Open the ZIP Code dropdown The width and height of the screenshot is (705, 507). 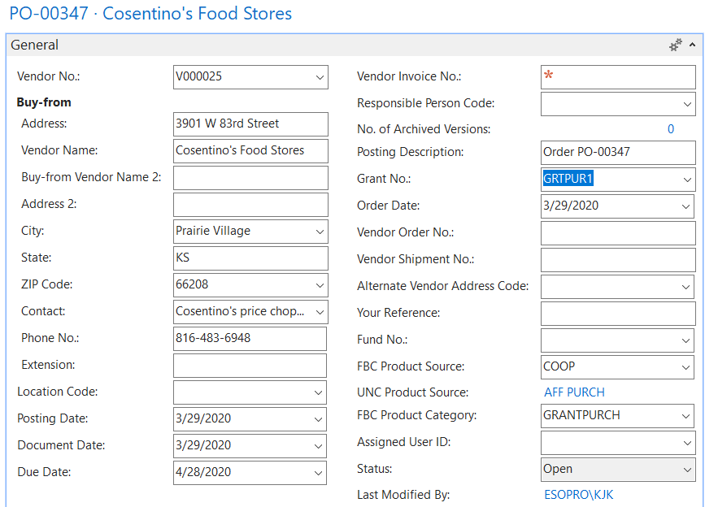point(319,285)
